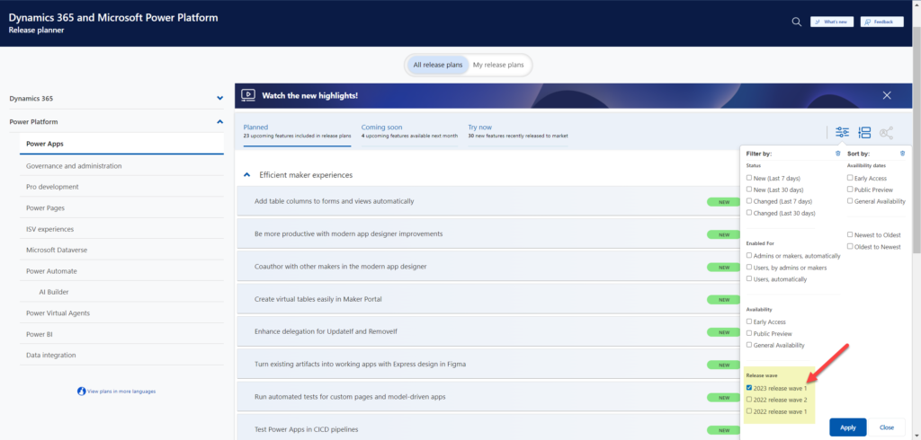Check 2022 release wave 1

pyautogui.click(x=749, y=411)
